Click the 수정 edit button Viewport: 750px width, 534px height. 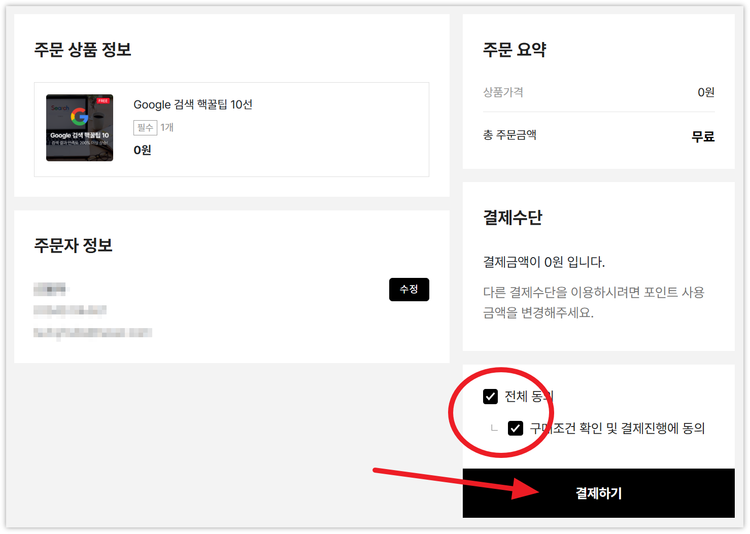(409, 290)
